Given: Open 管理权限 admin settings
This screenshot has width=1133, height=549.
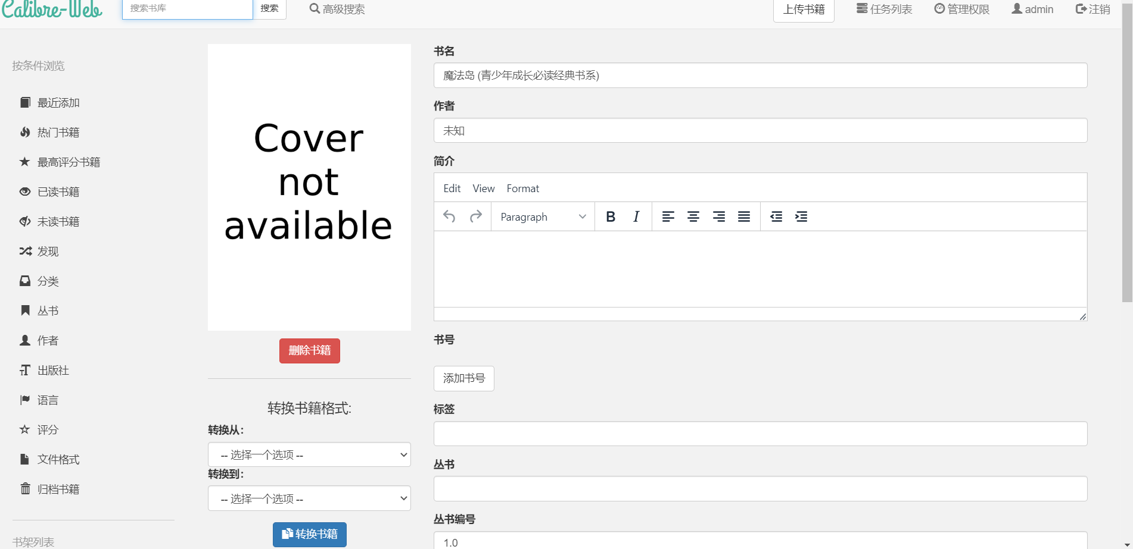Looking at the screenshot, I should pyautogui.click(x=961, y=9).
